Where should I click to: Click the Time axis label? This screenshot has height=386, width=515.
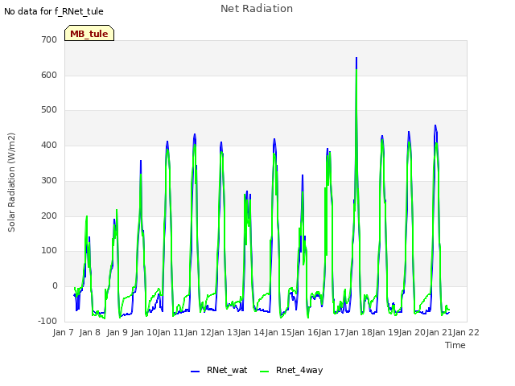click(x=455, y=345)
